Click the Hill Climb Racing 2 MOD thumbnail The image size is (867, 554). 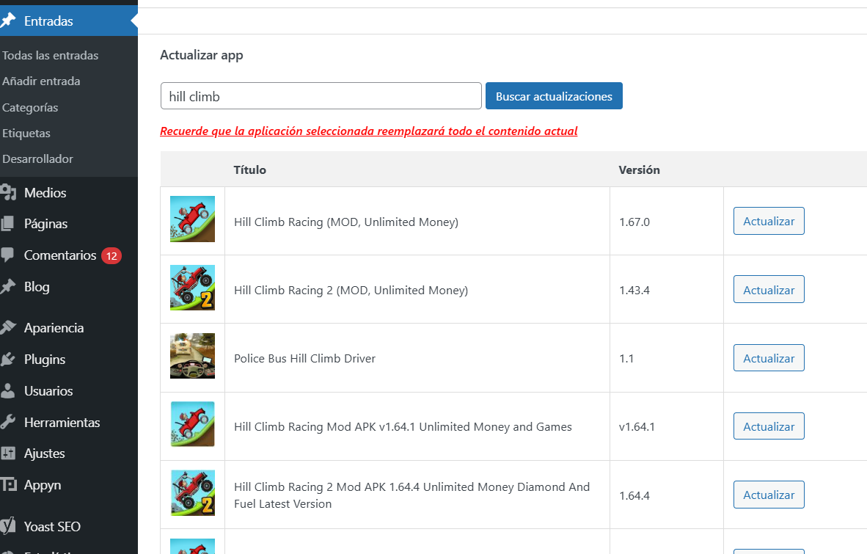tap(192, 288)
